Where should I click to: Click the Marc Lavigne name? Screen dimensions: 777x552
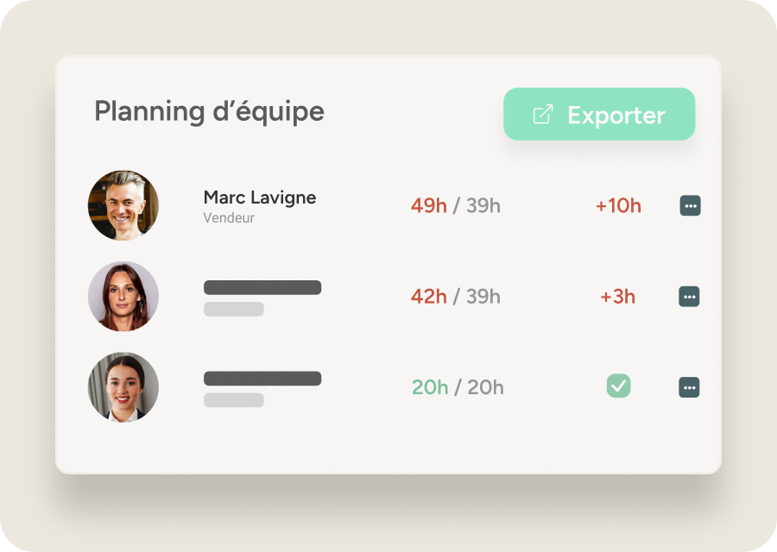point(260,198)
